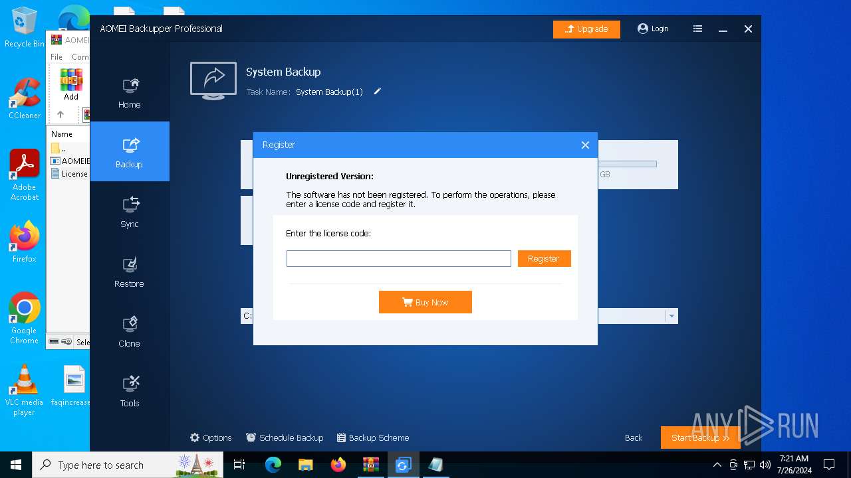Click the Add icon in WinRAR toolbar
This screenshot has height=478, width=851.
[71, 84]
